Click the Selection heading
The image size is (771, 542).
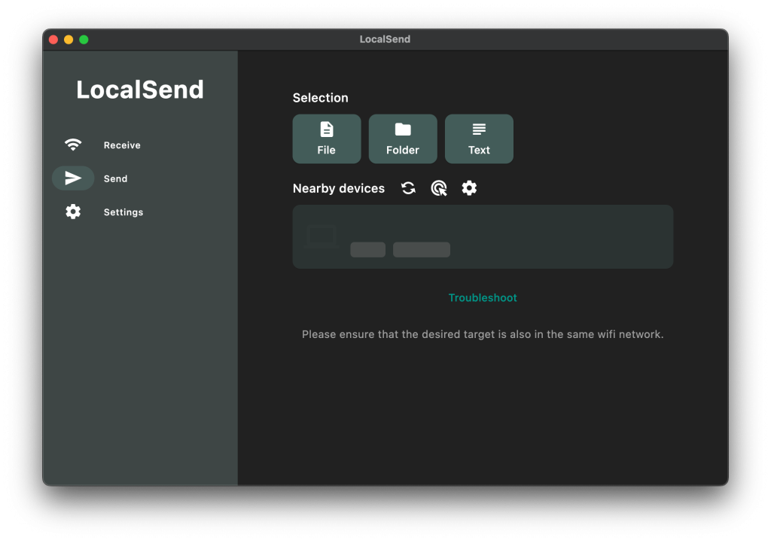click(321, 98)
